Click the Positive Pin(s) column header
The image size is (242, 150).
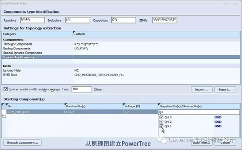click(x=94, y=106)
